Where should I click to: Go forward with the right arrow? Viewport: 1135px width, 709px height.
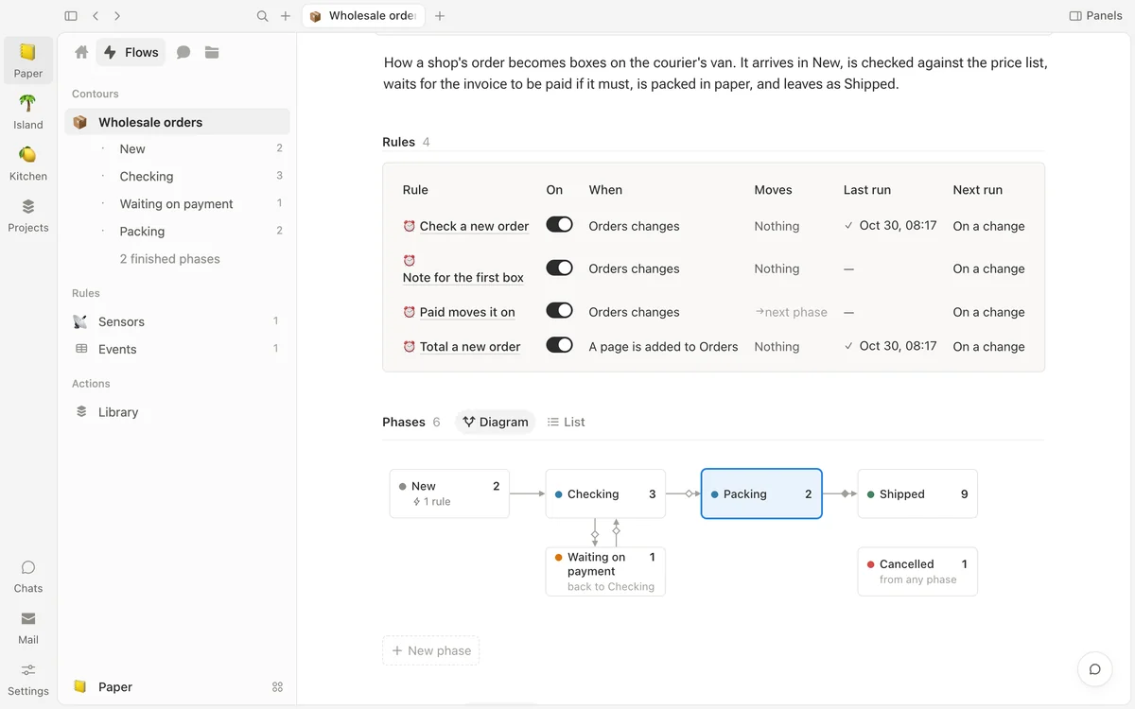[117, 16]
